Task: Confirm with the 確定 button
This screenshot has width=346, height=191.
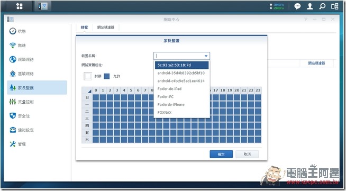Action: 221,154
